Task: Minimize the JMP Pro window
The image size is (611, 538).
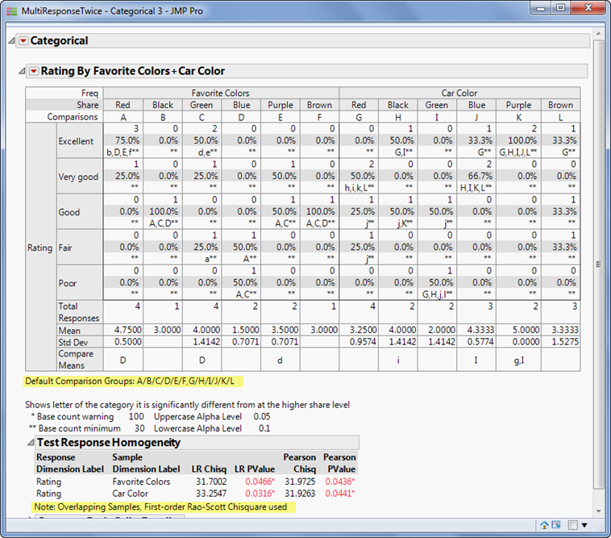Action: point(541,8)
